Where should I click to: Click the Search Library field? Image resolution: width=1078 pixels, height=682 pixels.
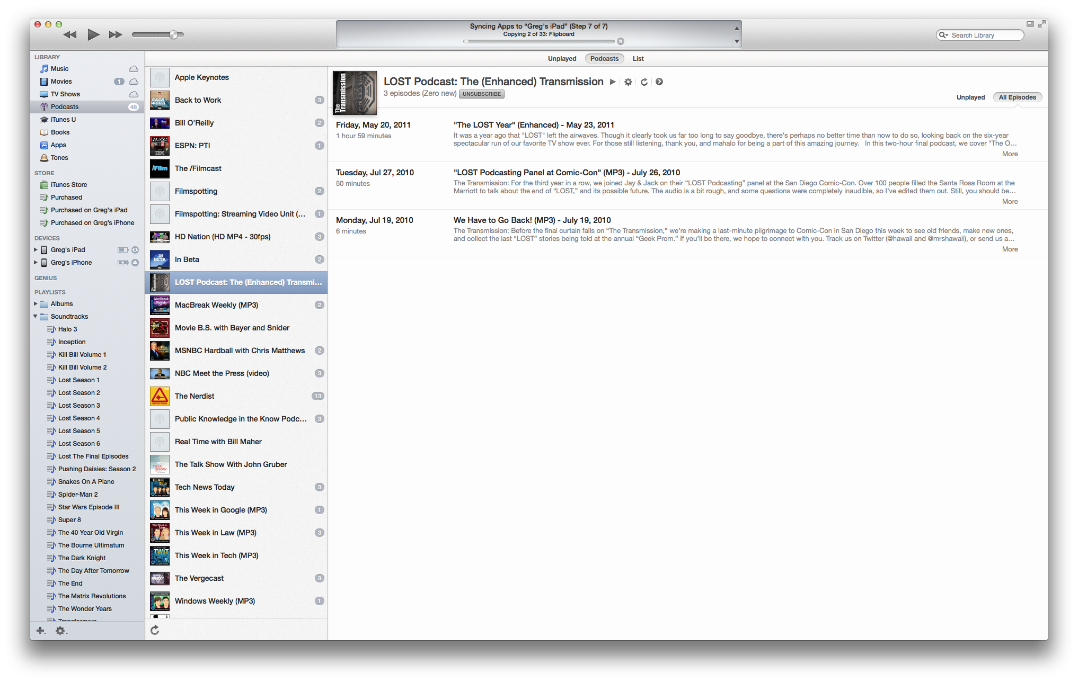coord(980,35)
